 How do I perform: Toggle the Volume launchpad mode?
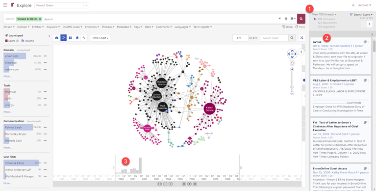click(x=27, y=41)
